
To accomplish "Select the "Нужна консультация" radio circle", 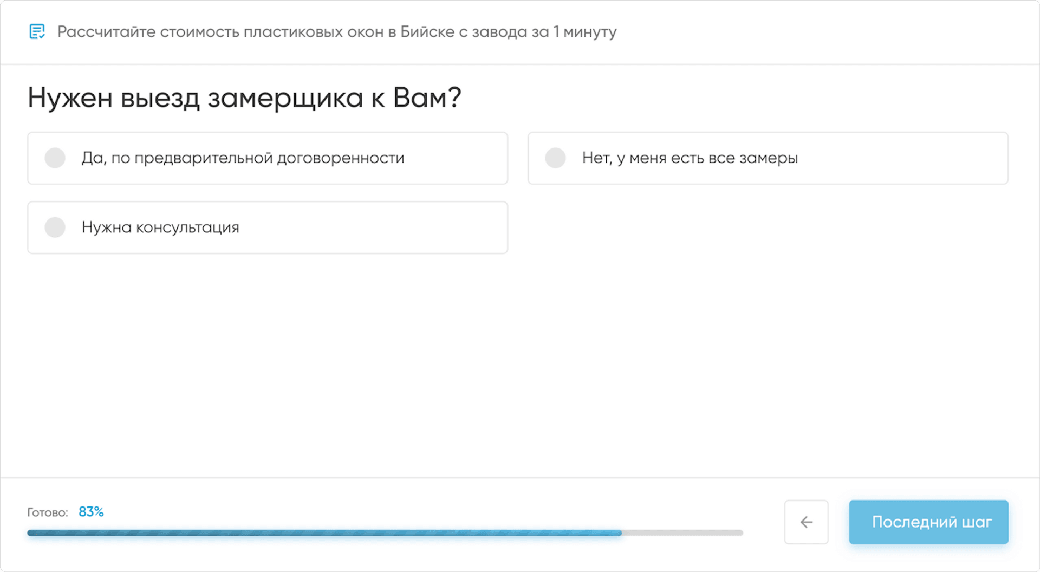I will tap(55, 227).
